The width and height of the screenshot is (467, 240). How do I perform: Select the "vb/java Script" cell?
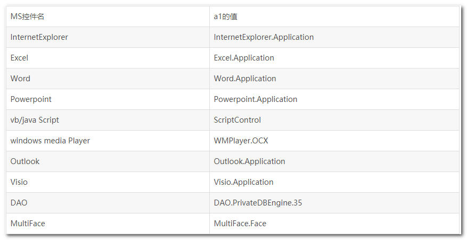(35, 120)
